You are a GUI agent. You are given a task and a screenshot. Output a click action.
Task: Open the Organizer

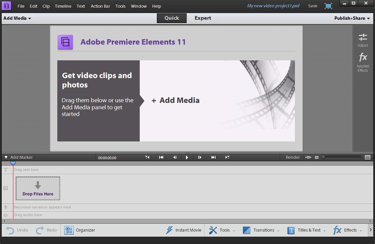point(80,230)
